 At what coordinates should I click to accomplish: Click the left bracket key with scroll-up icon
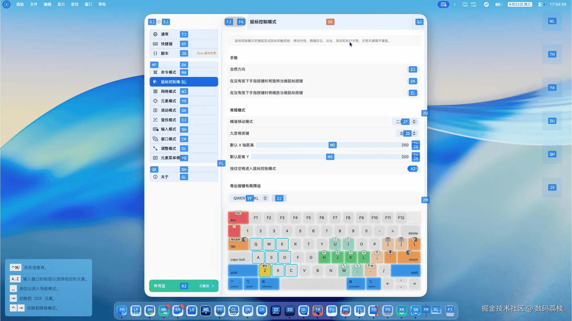(388, 244)
